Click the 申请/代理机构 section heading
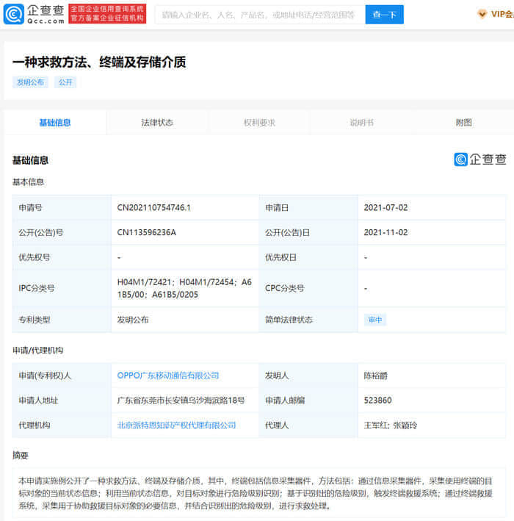This screenshot has height=521, width=514. pyautogui.click(x=38, y=351)
